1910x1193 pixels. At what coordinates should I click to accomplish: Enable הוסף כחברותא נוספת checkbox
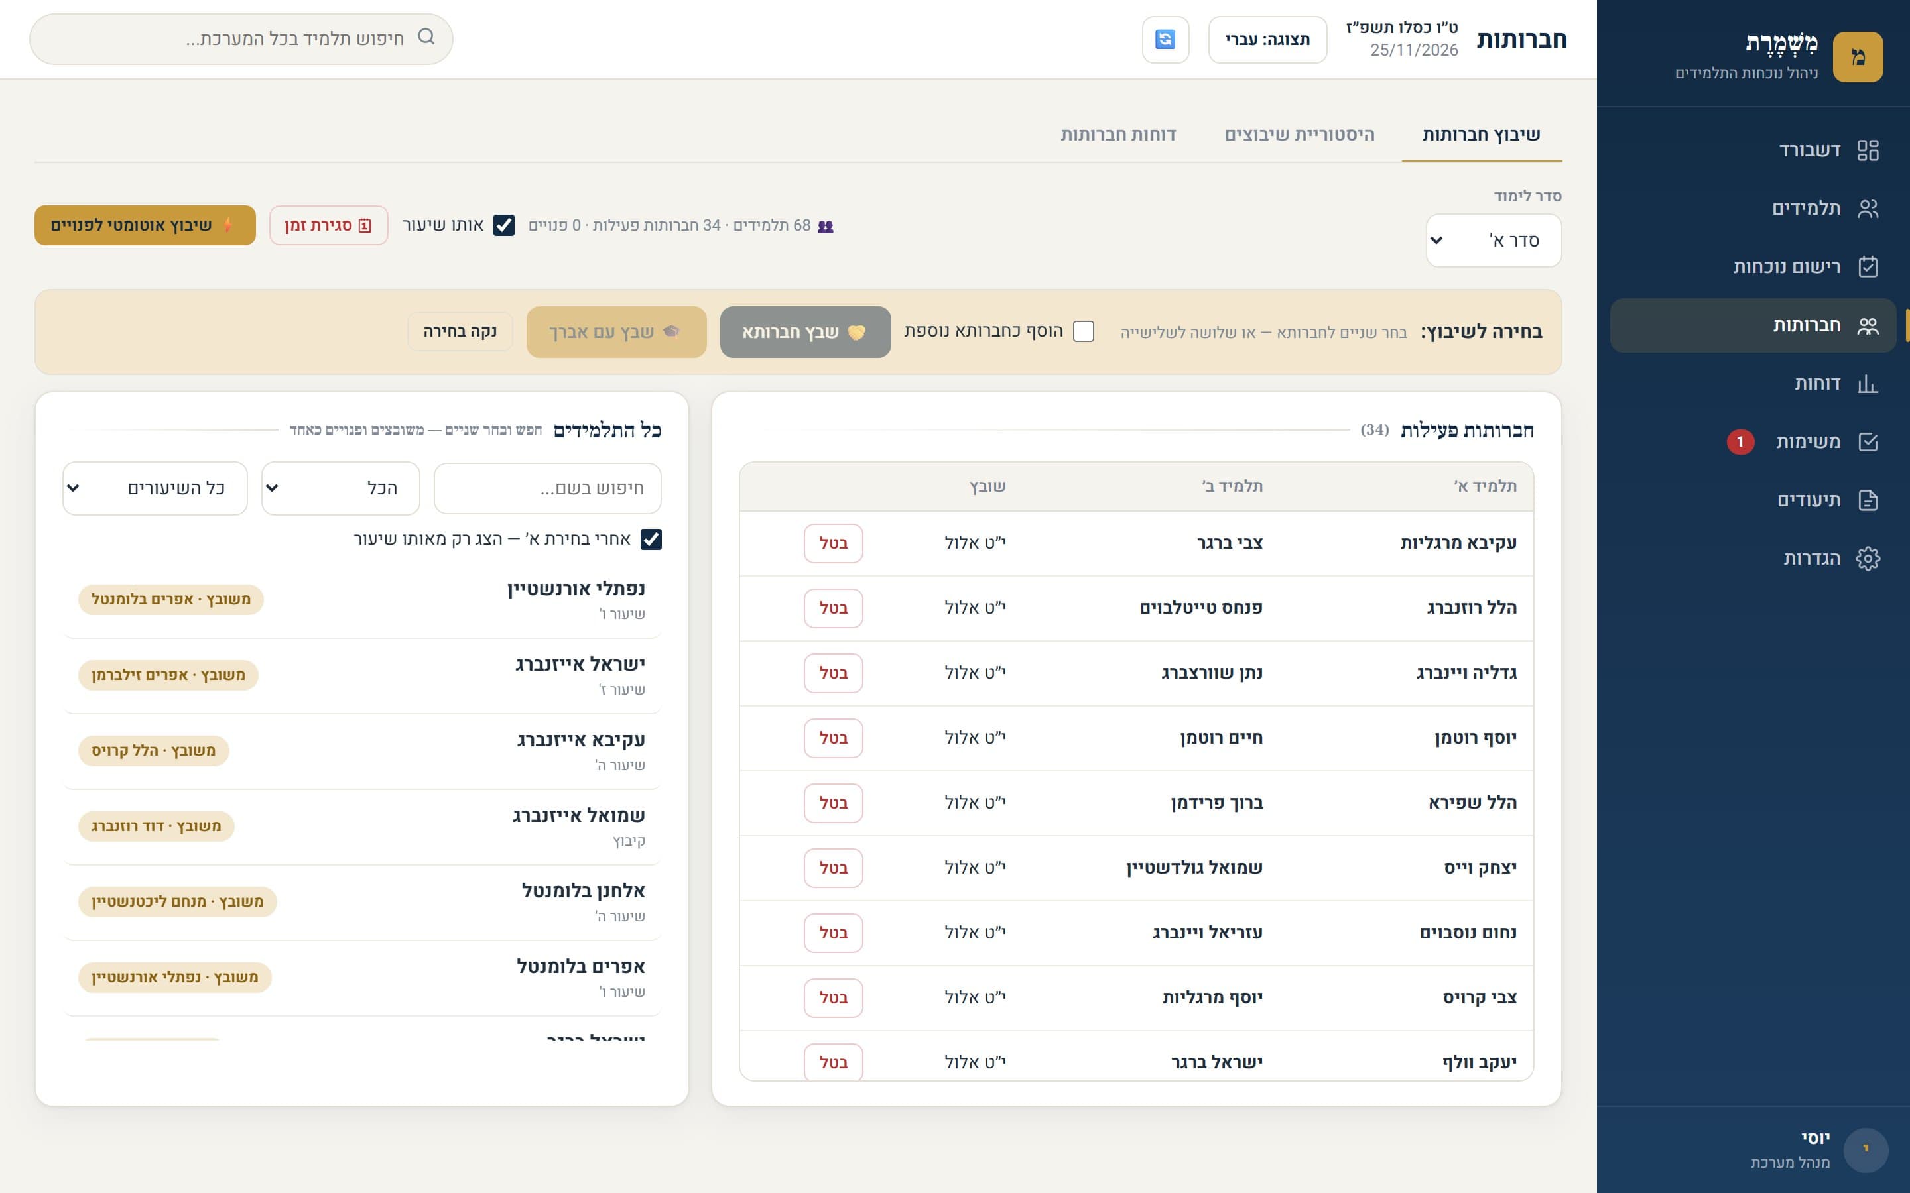1084,331
